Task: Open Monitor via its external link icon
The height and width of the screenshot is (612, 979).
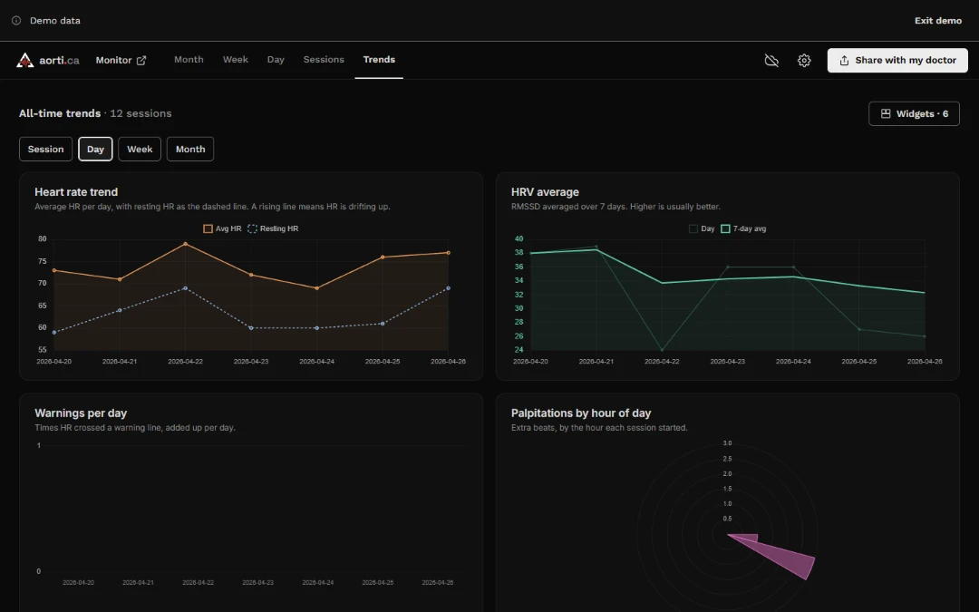Action: pyautogui.click(x=141, y=60)
